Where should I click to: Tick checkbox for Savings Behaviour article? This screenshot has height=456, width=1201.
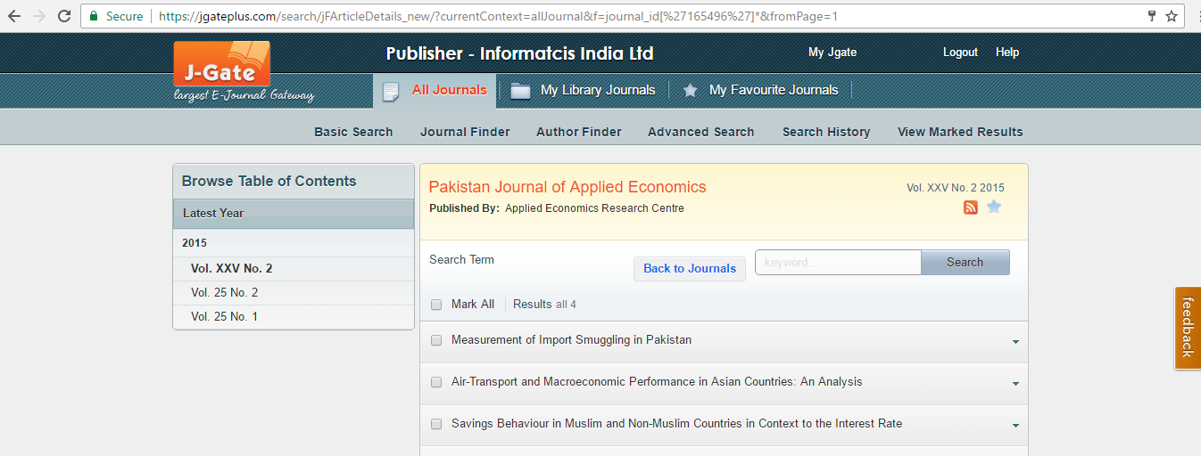[x=436, y=424]
